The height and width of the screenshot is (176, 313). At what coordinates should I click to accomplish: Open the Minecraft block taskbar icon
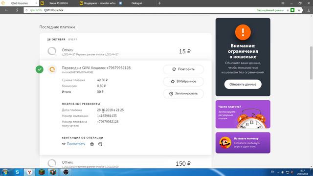[42, 172]
